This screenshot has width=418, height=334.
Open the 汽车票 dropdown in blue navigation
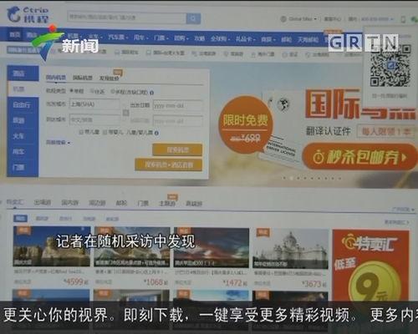click(x=118, y=37)
